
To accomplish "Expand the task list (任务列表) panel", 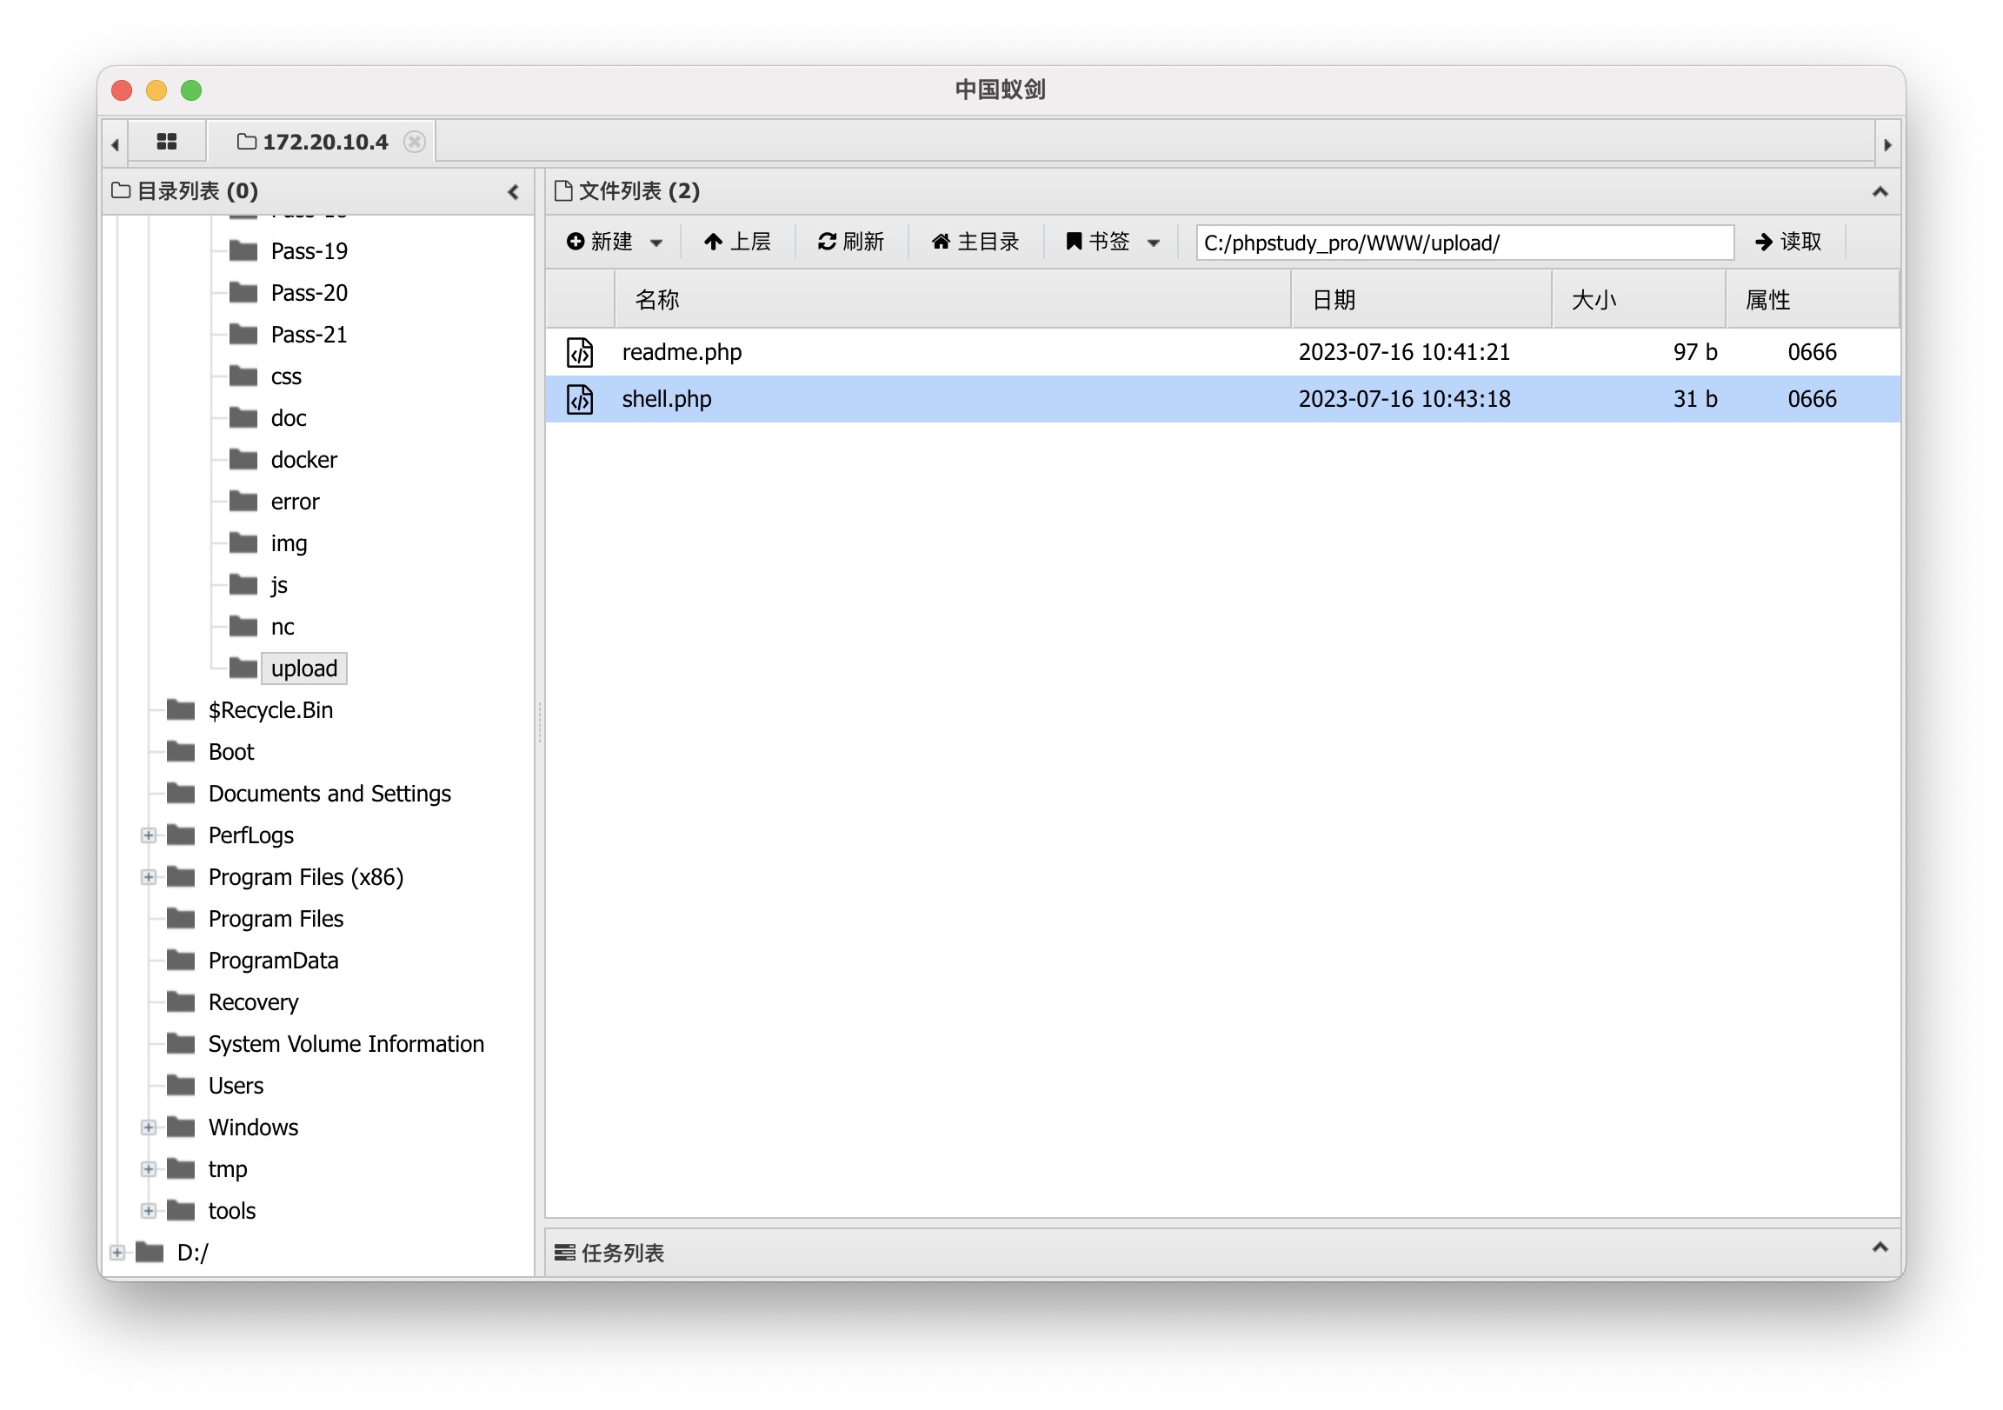I will click(1880, 1248).
